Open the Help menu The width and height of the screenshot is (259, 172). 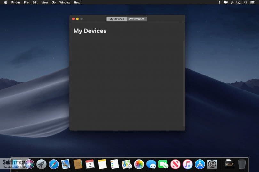77,2
